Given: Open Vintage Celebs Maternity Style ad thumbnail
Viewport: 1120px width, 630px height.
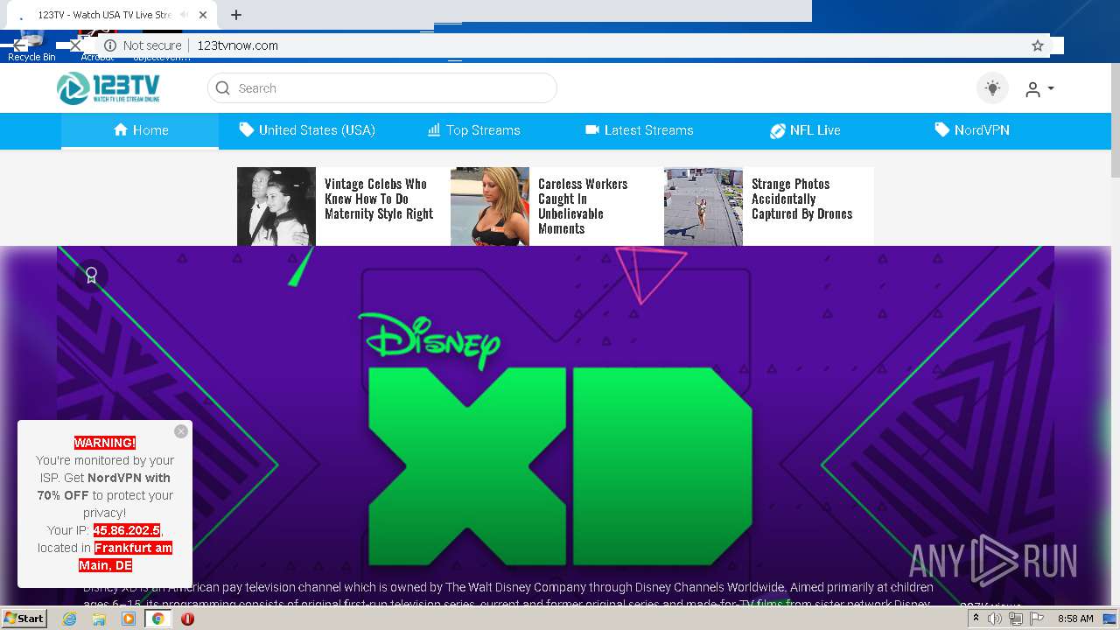Looking at the screenshot, I should [276, 206].
